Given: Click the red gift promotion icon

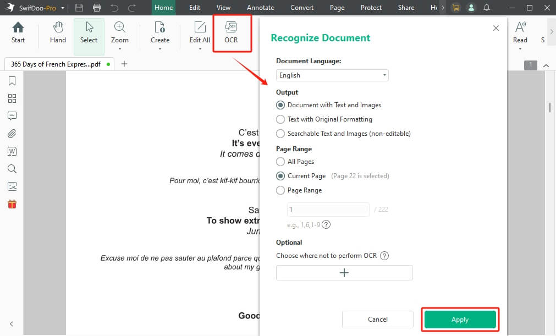Looking at the screenshot, I should click(12, 203).
